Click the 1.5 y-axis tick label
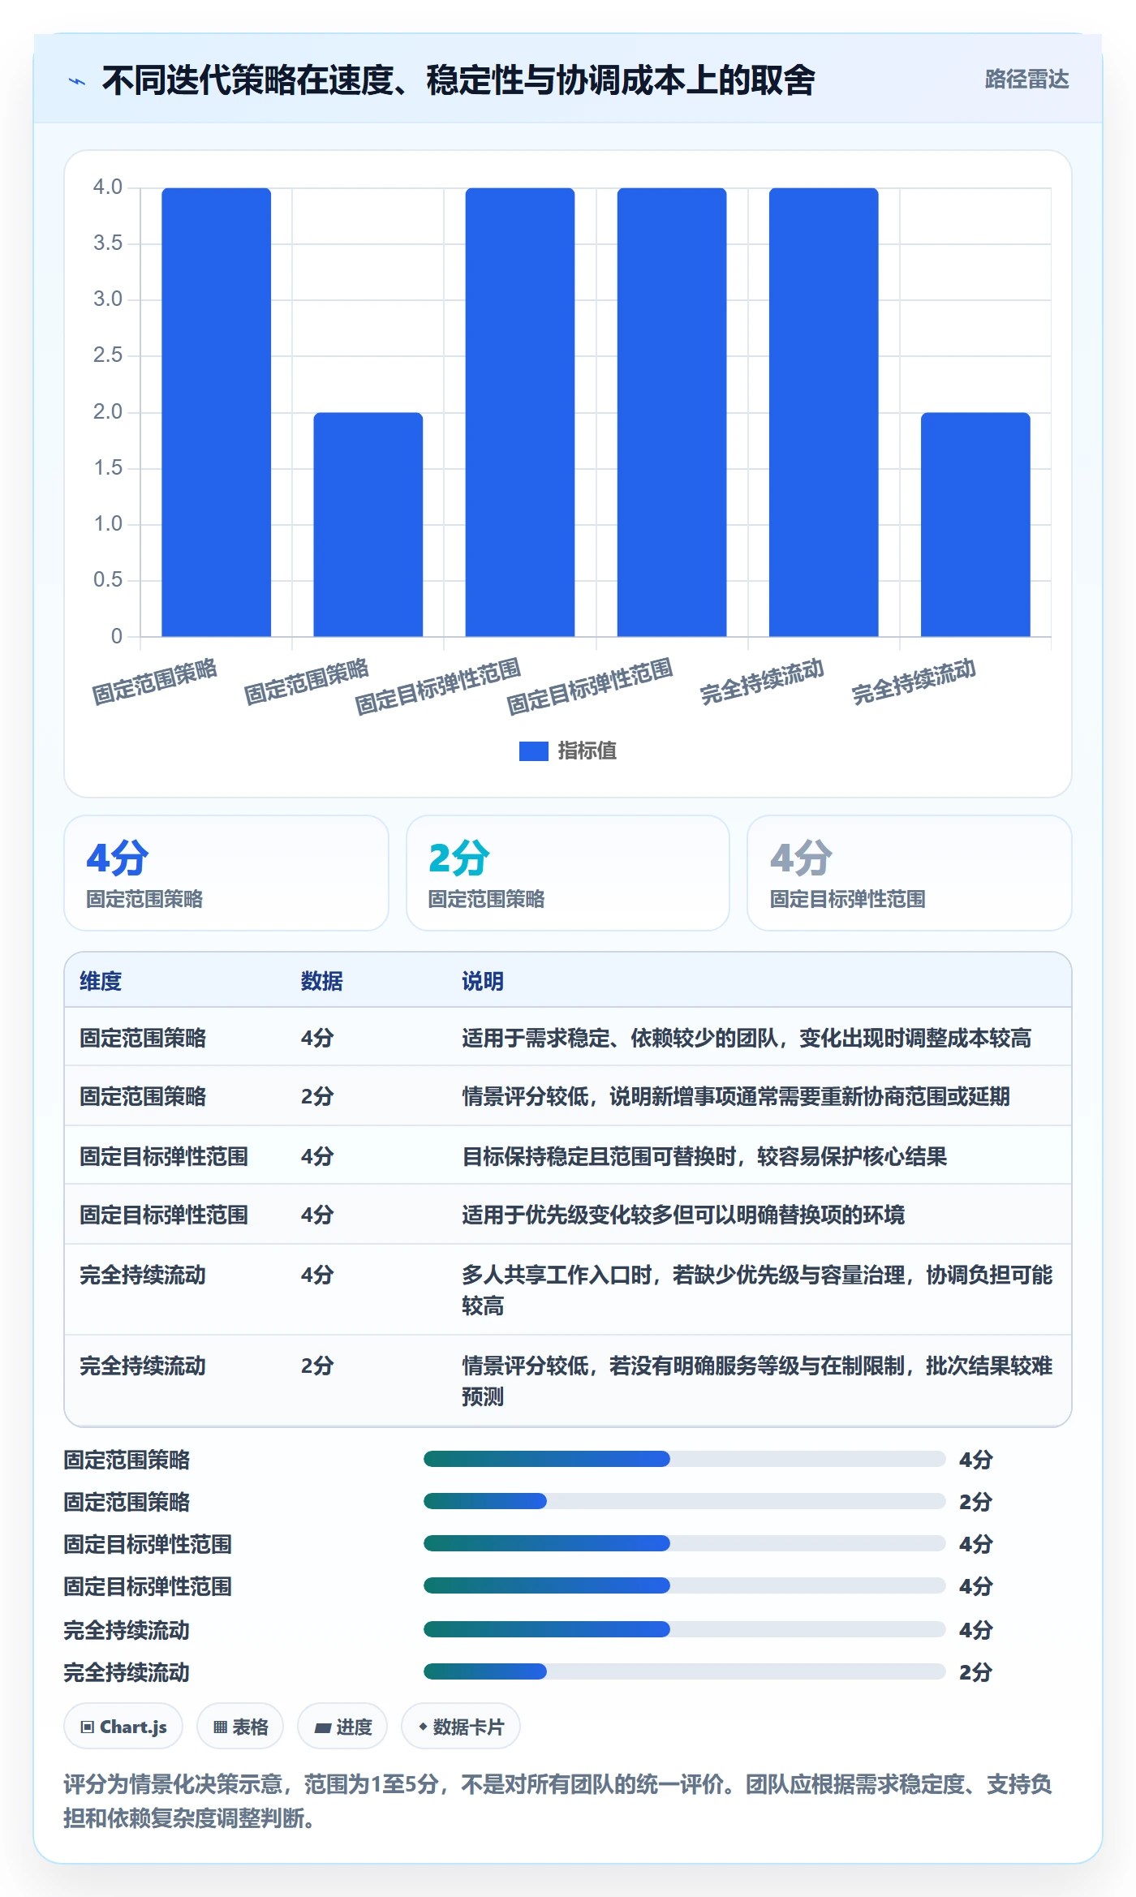The width and height of the screenshot is (1136, 1897). (x=108, y=468)
